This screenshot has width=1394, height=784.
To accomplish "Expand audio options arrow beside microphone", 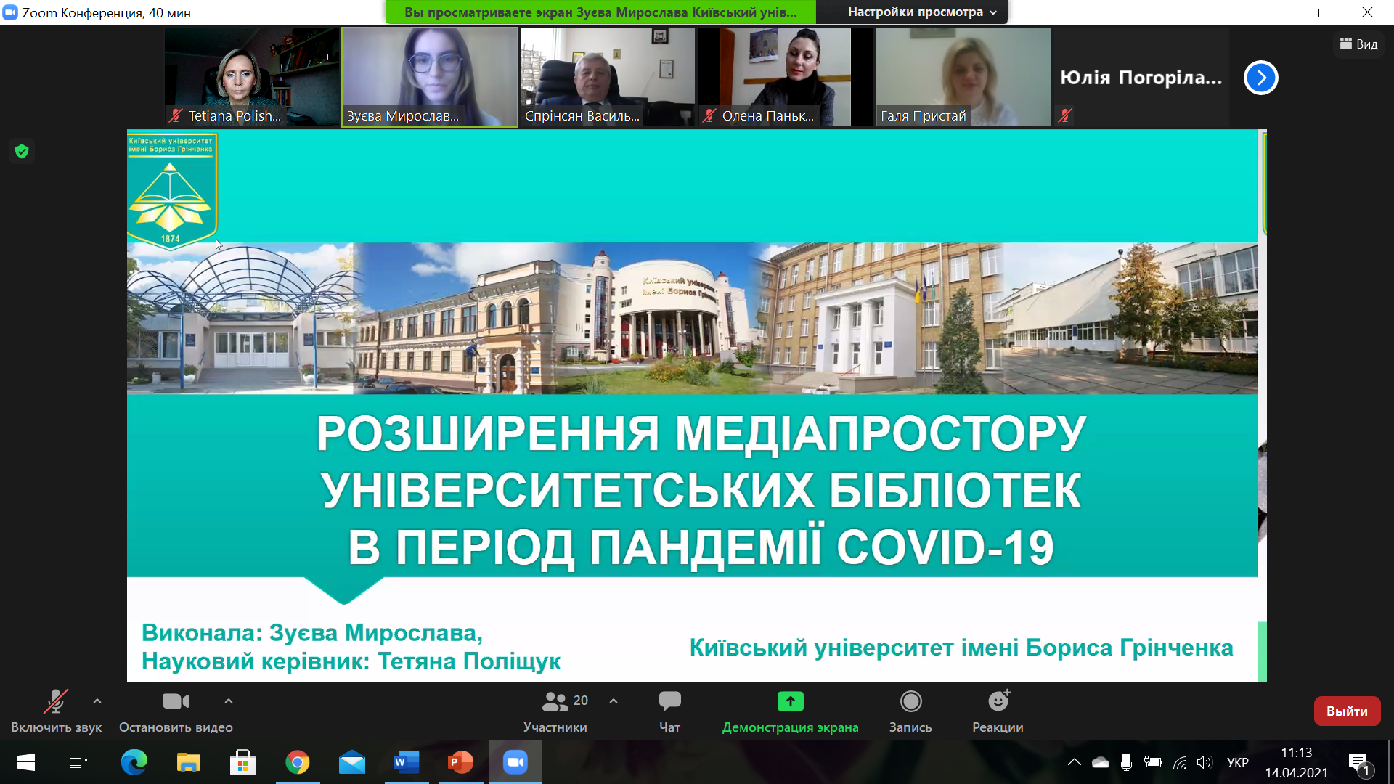I will click(x=97, y=701).
